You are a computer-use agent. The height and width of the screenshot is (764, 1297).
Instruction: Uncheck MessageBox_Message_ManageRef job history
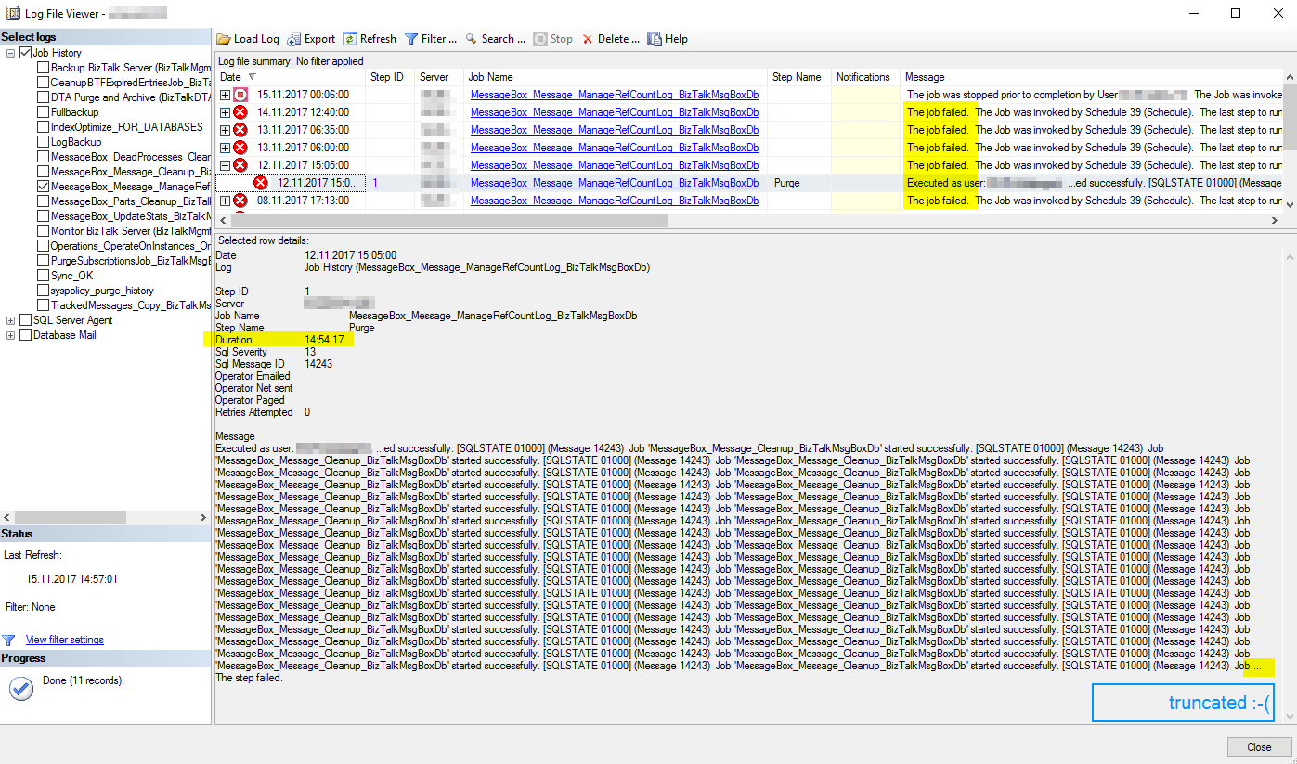click(41, 186)
